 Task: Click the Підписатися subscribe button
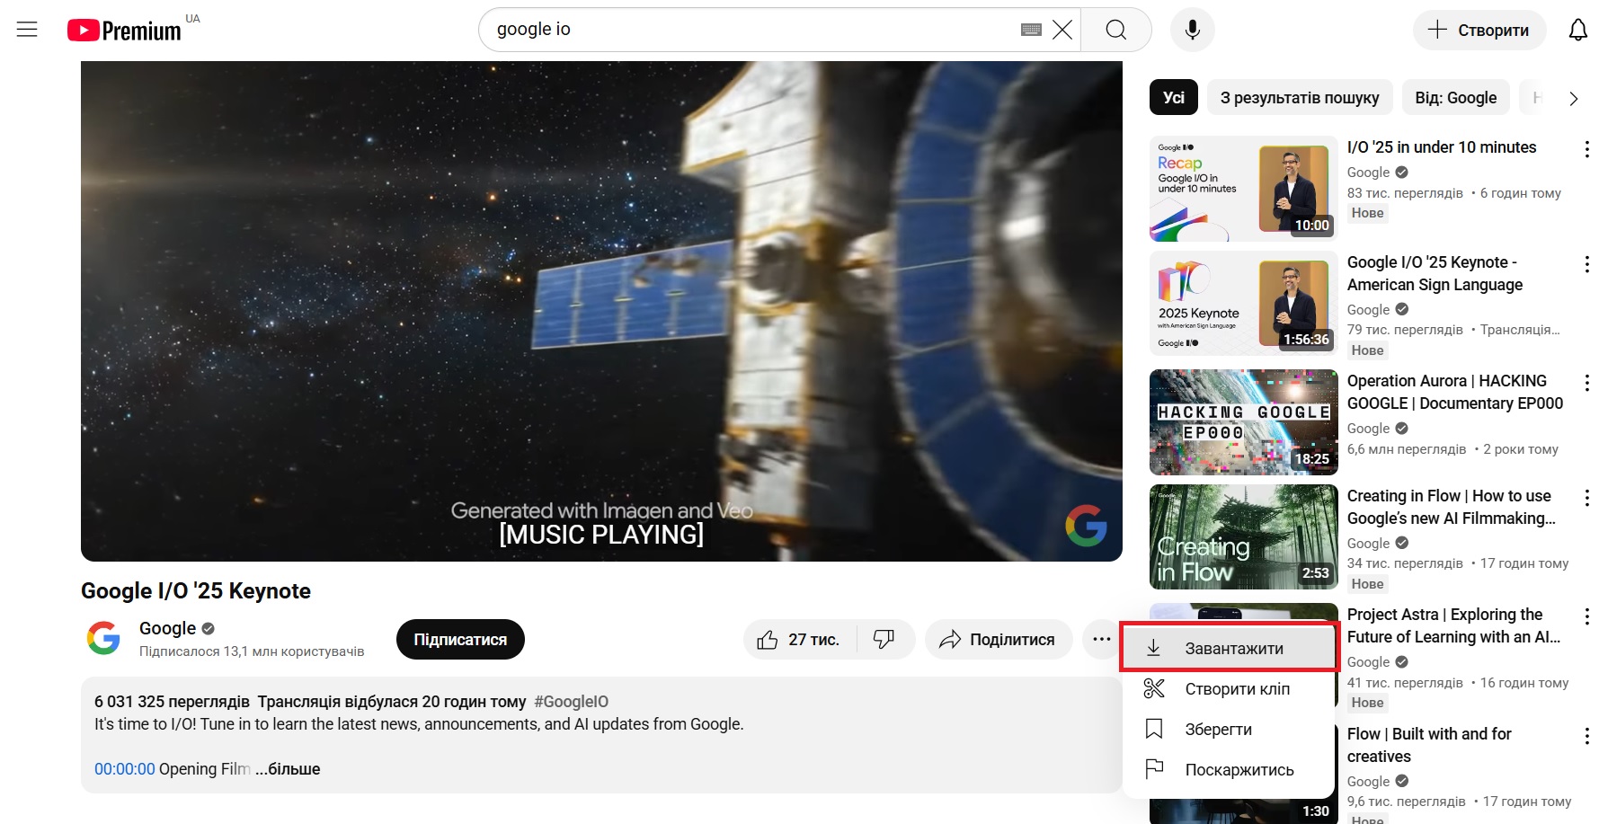pos(460,640)
